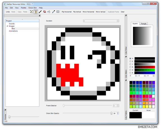Select the V value radio button
This screenshot has width=161, height=129.
(x=130, y=64)
